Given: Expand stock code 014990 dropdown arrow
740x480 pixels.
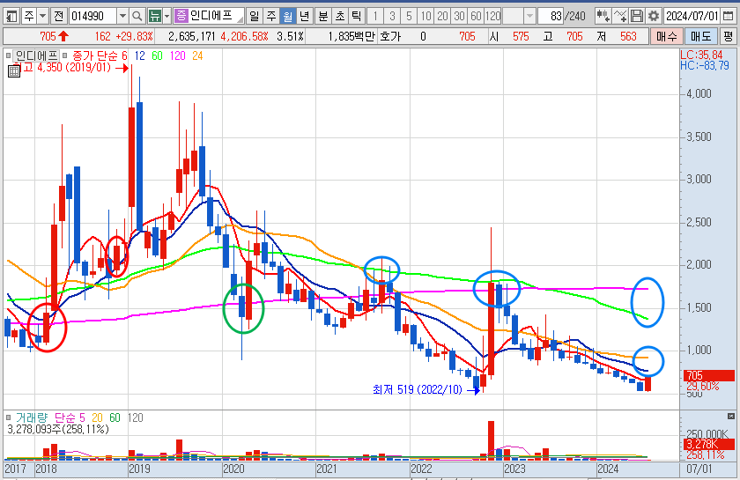Looking at the screenshot, I should (122, 17).
